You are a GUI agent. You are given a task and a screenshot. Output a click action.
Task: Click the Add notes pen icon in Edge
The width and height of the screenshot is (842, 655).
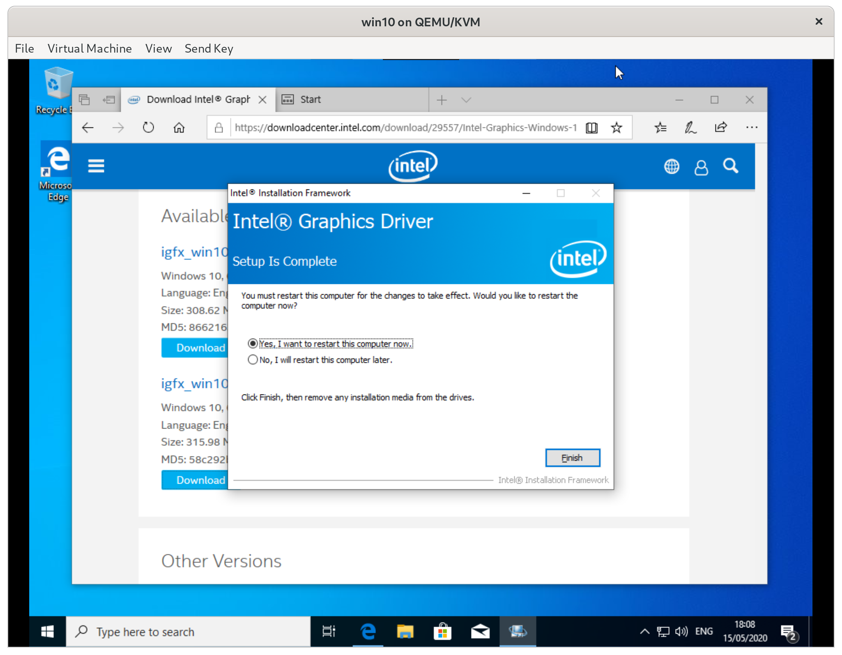pos(690,128)
